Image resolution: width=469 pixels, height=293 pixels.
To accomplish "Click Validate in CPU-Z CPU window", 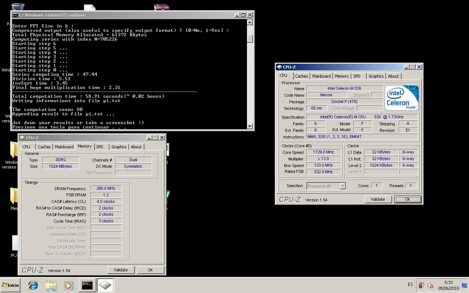I will tap(378, 199).
